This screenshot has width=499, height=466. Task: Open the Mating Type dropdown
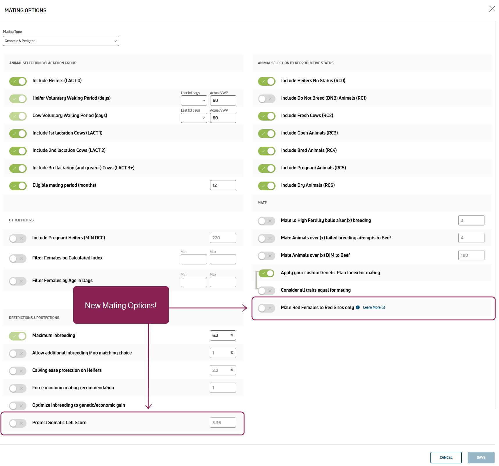[61, 41]
